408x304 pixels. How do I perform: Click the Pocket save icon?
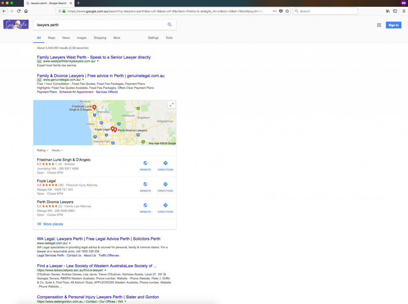point(281,11)
